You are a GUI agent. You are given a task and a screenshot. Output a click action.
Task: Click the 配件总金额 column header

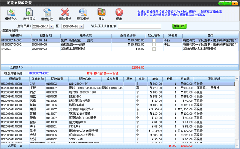tap(128, 36)
